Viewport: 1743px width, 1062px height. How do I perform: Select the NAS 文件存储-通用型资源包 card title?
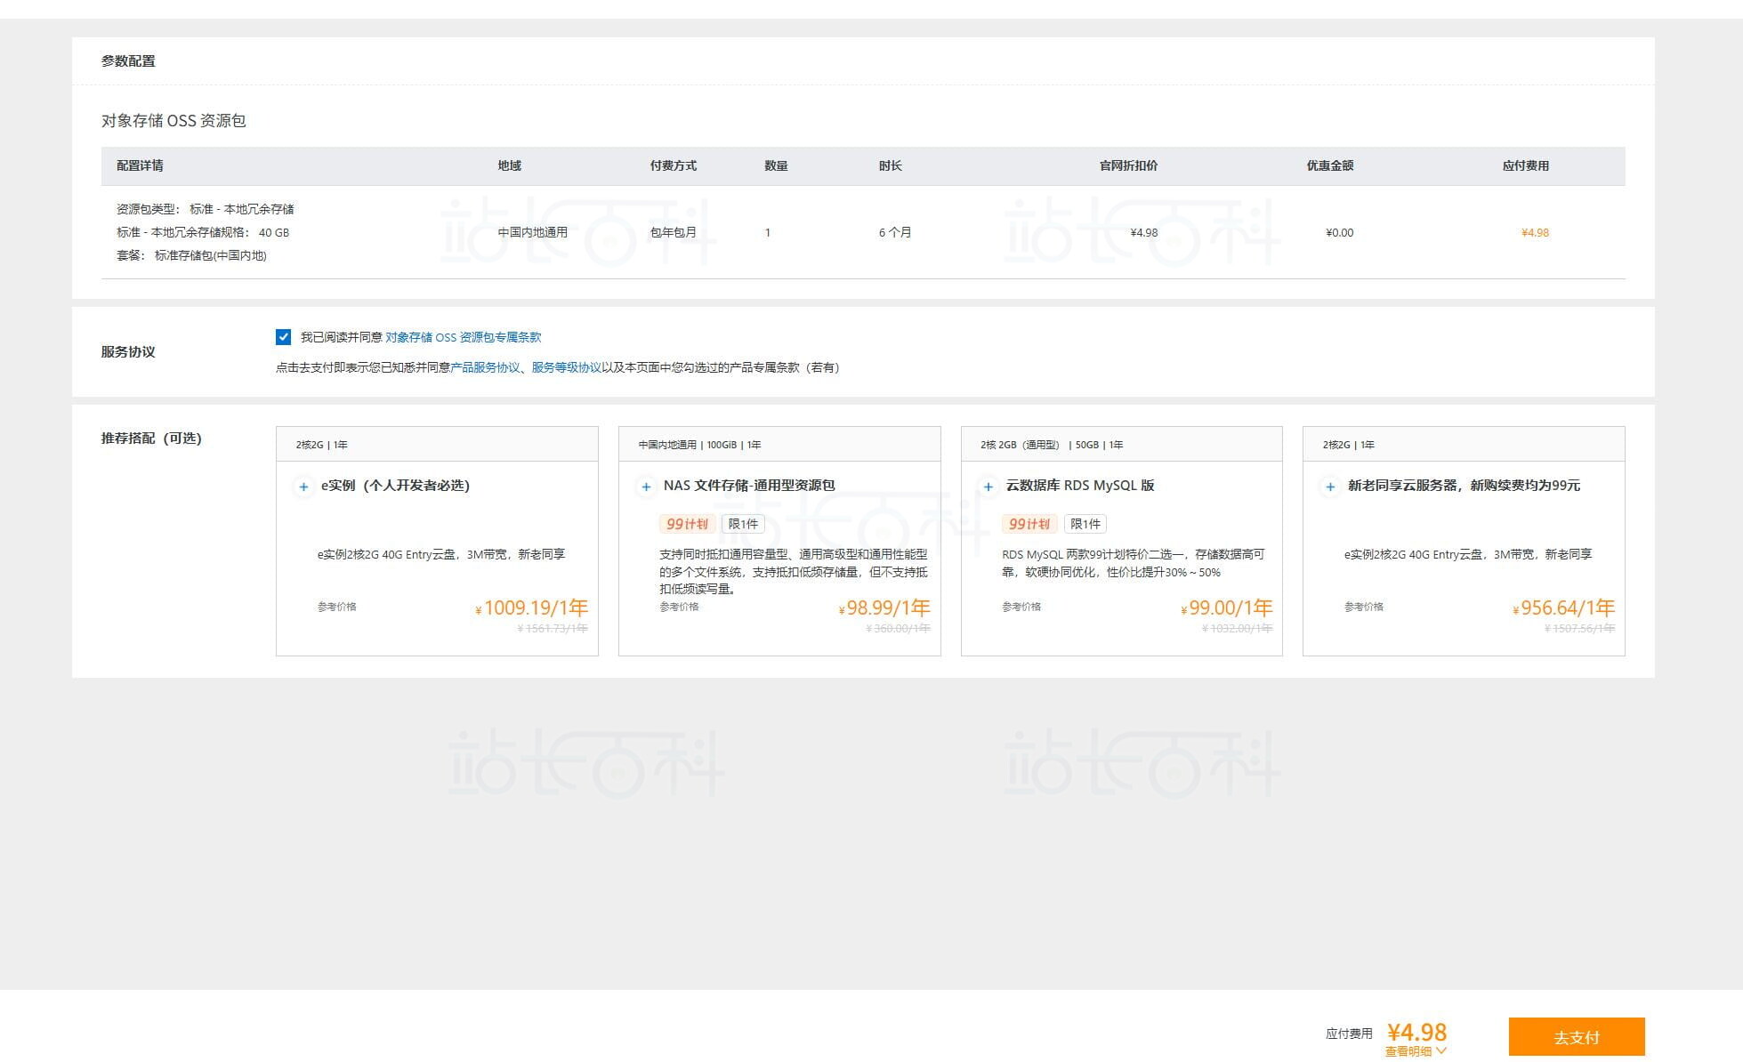point(748,486)
